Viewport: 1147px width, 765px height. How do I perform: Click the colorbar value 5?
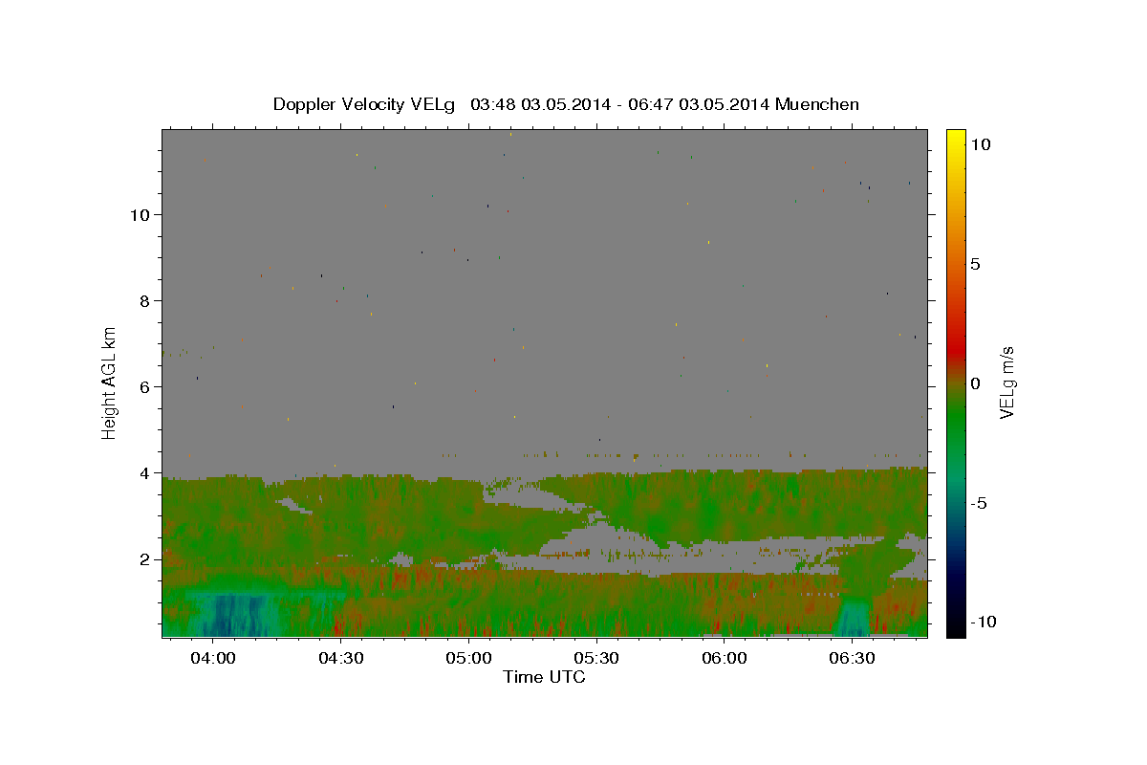point(976,264)
